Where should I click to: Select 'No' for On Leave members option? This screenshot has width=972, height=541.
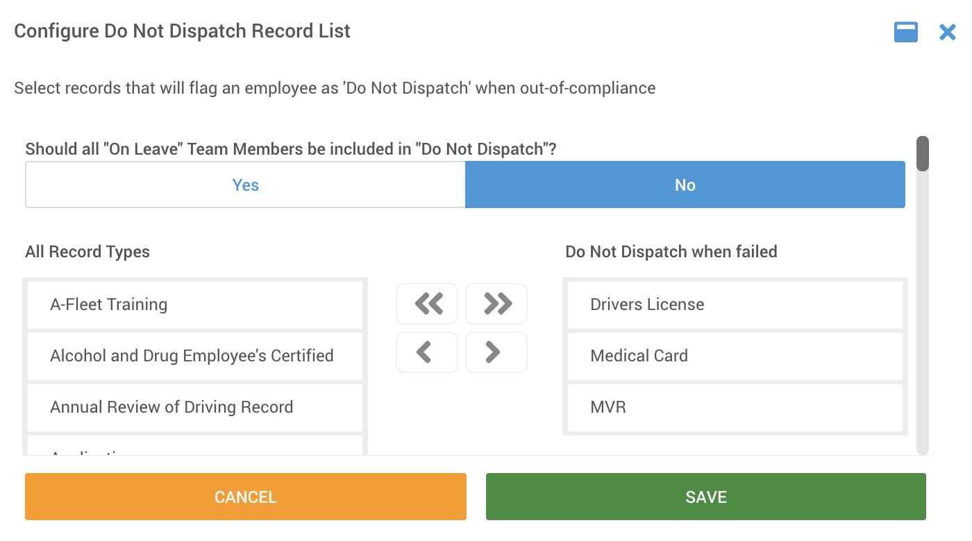click(x=685, y=184)
